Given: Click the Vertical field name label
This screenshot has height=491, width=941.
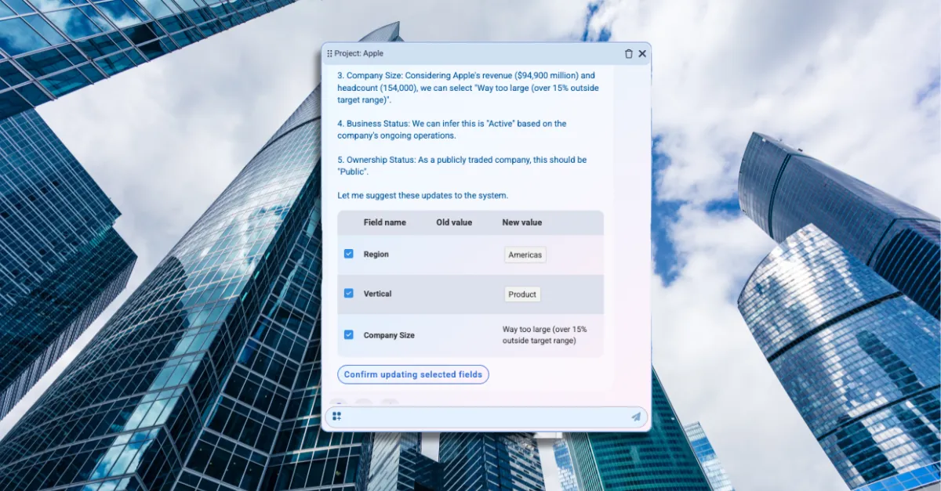Looking at the screenshot, I should [378, 294].
